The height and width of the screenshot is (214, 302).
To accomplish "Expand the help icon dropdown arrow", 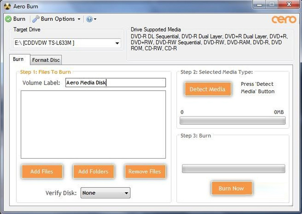I will click(95, 19).
